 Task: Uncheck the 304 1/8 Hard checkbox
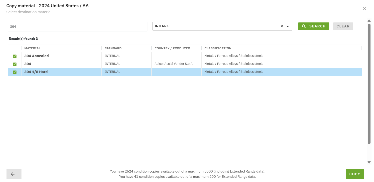(15, 72)
